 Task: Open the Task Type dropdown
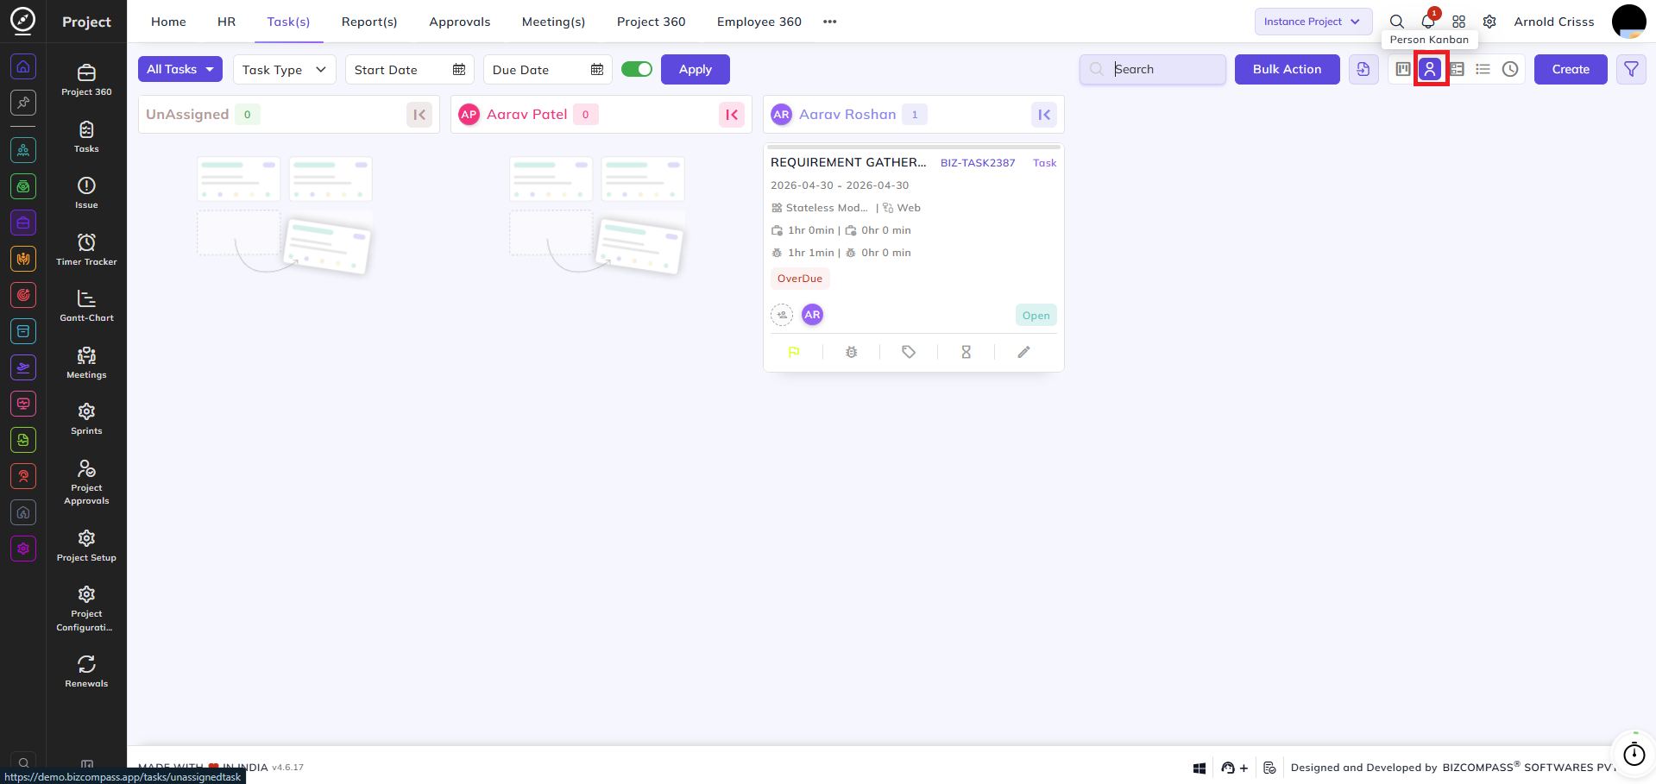point(285,70)
